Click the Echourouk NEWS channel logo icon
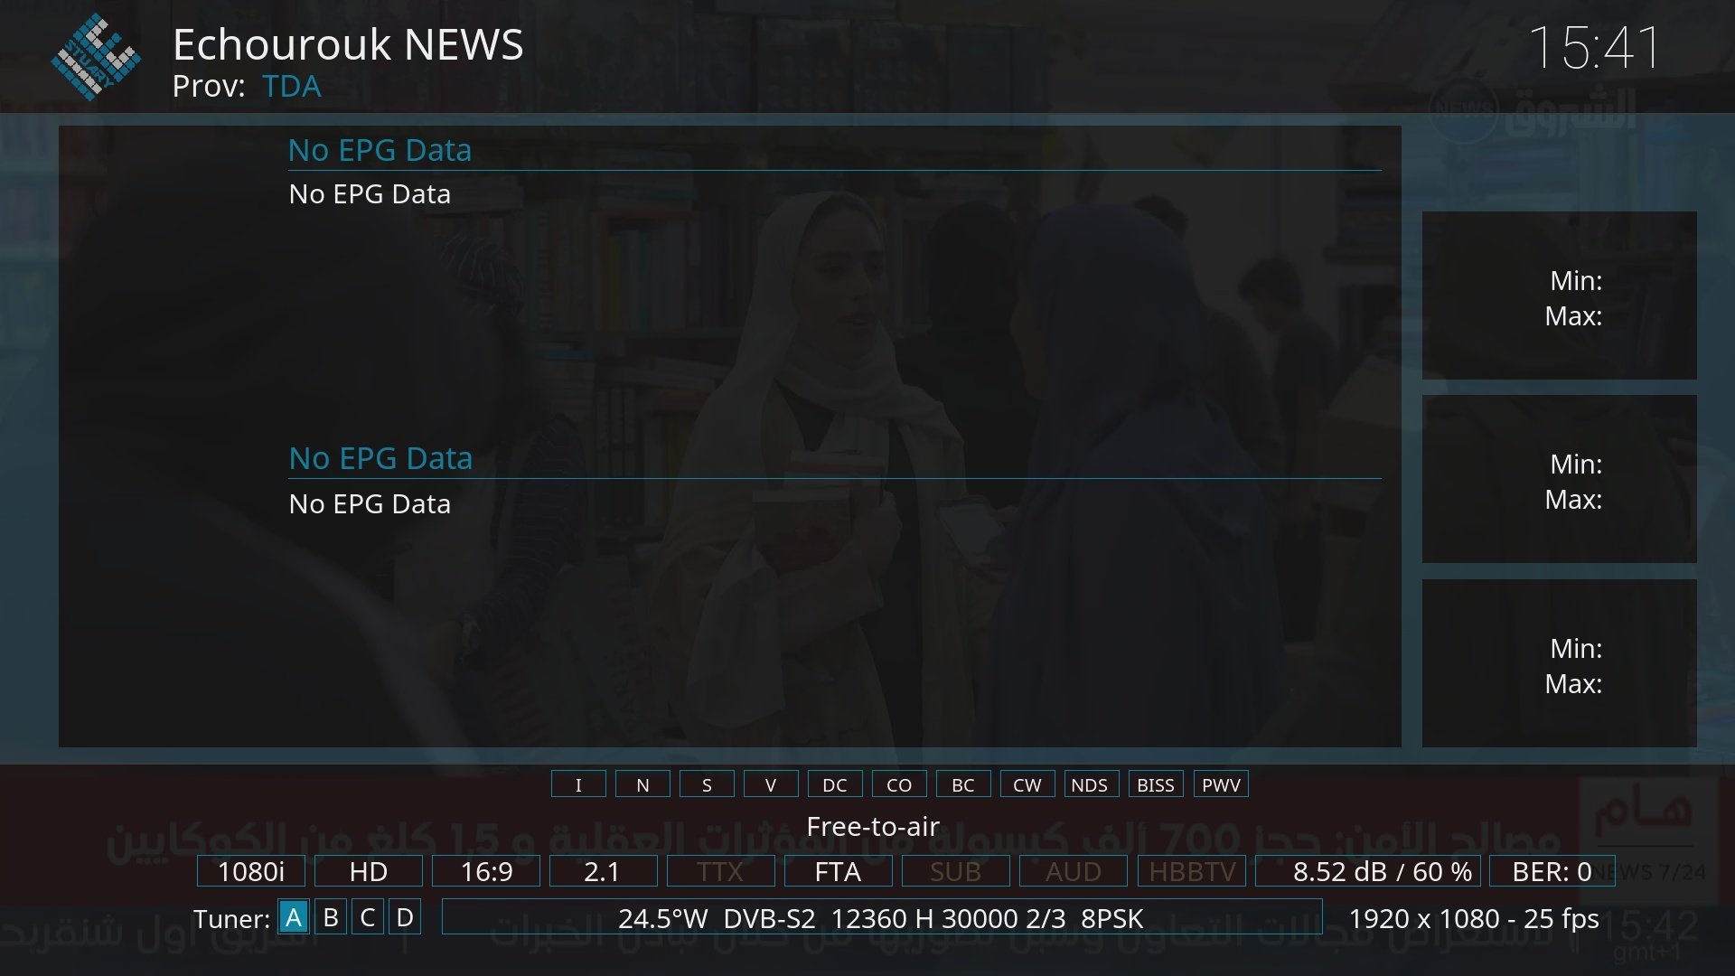 (x=96, y=58)
